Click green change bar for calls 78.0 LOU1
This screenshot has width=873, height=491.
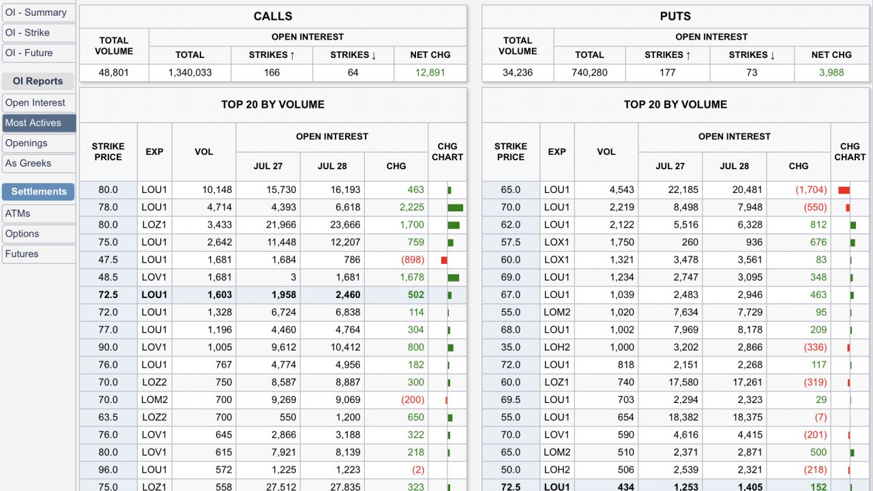tap(455, 207)
